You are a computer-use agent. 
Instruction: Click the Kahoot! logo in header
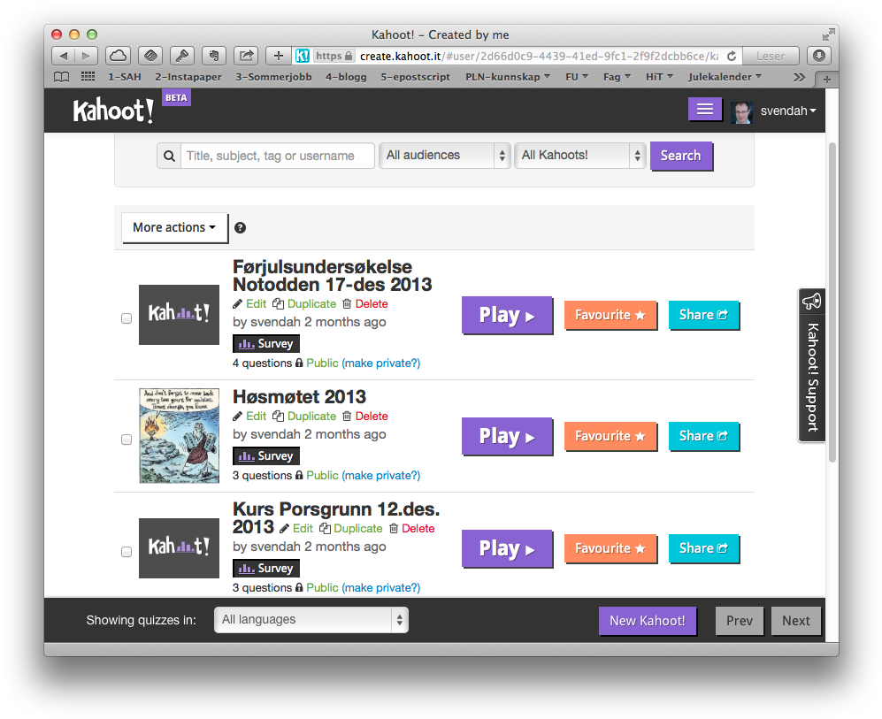point(113,111)
